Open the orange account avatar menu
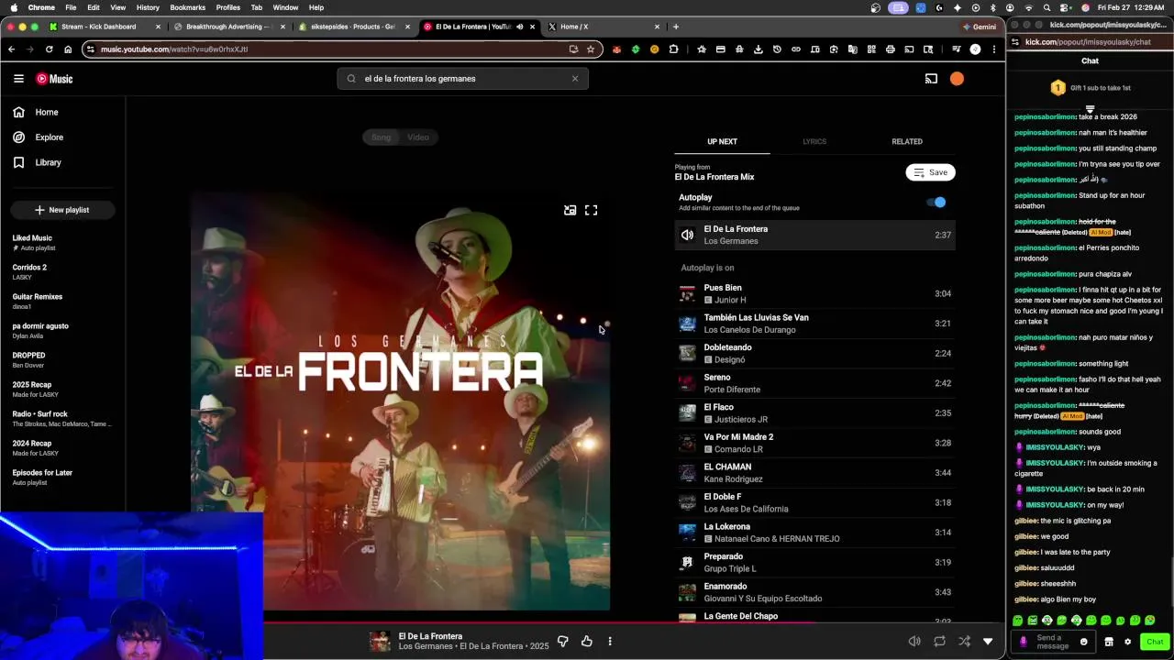 pos(957,79)
